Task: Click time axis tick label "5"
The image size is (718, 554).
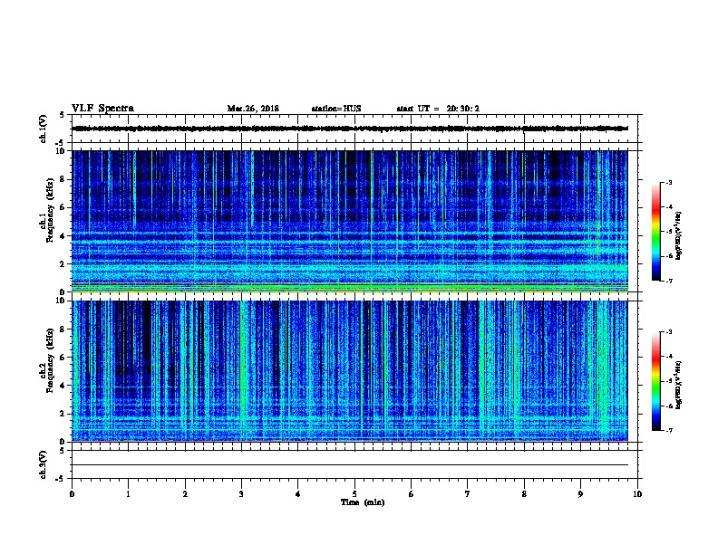Action: (354, 494)
